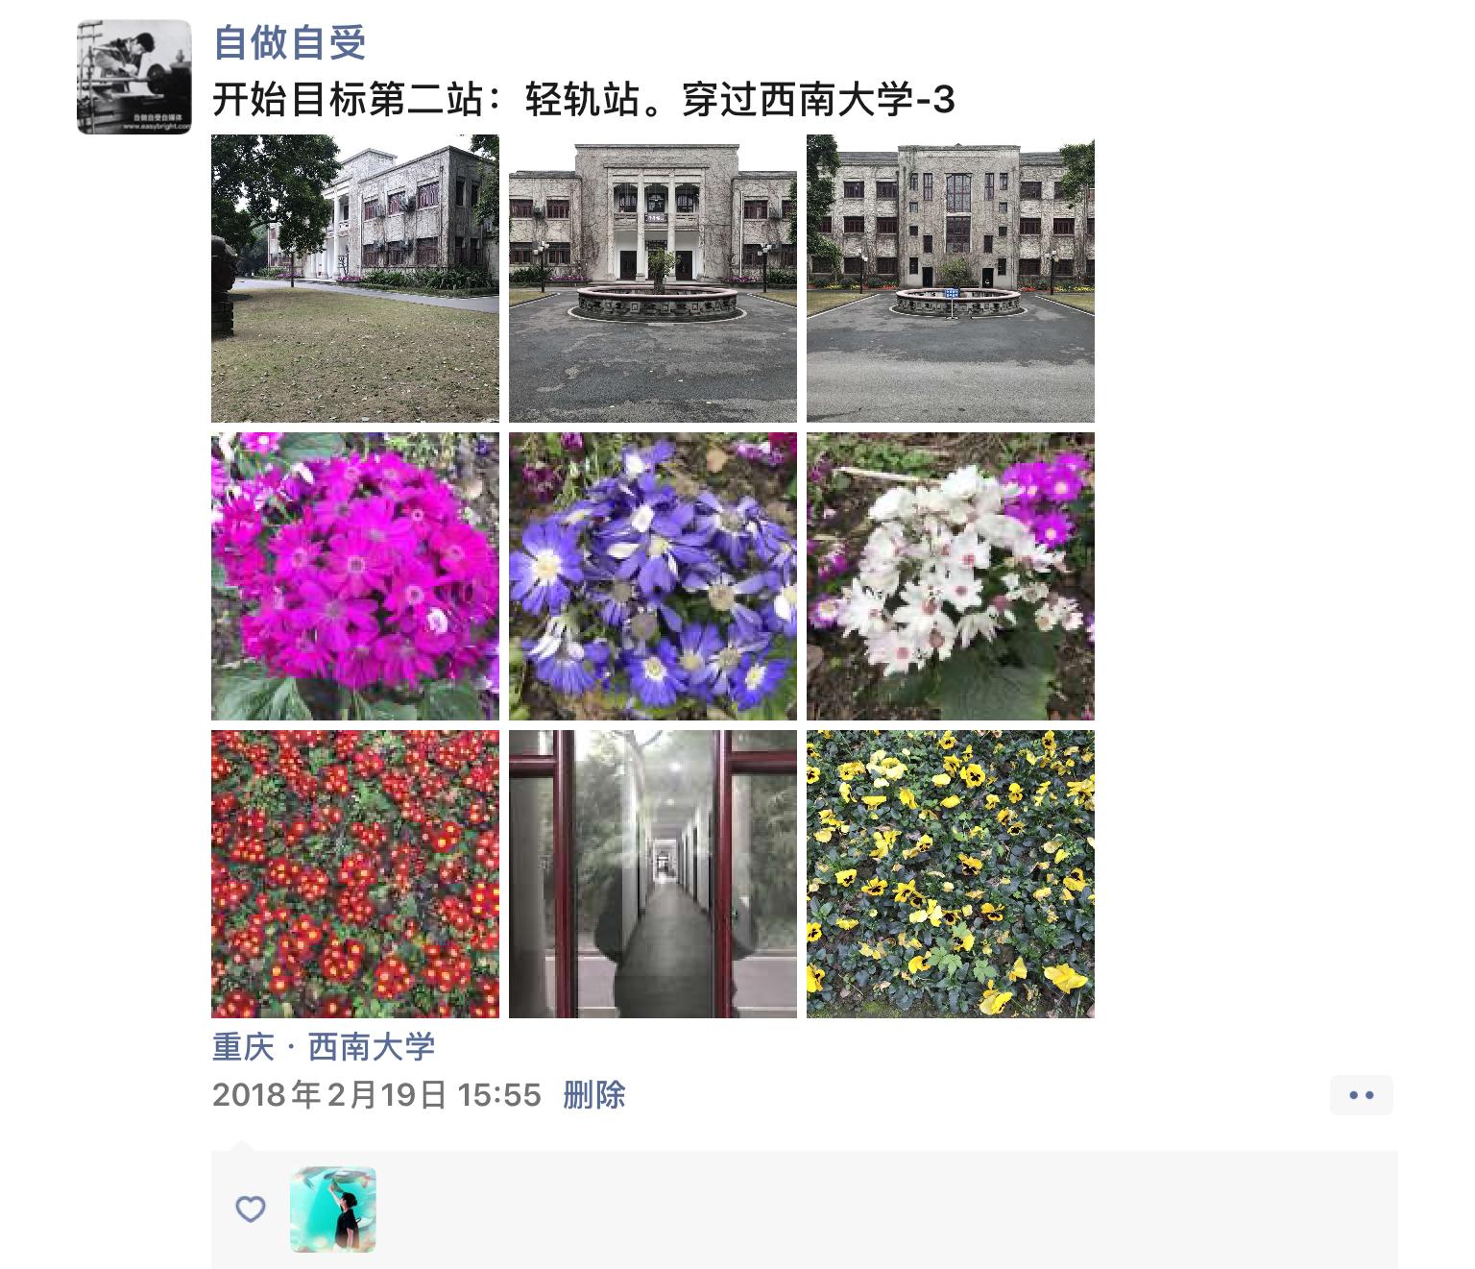Viewport: 1475px width, 1269px height.
Task: View the magenta flowers photo
Action: [x=355, y=576]
